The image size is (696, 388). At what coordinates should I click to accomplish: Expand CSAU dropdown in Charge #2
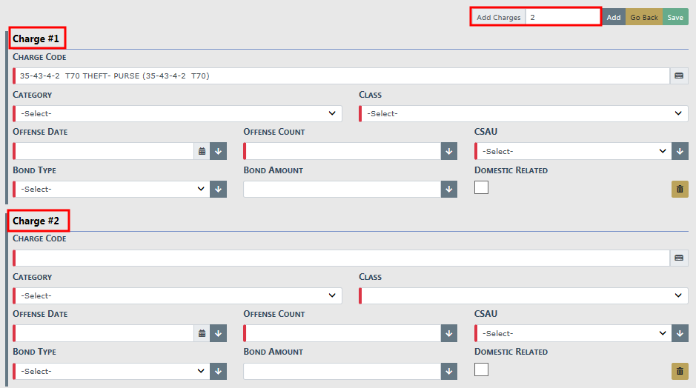point(572,333)
